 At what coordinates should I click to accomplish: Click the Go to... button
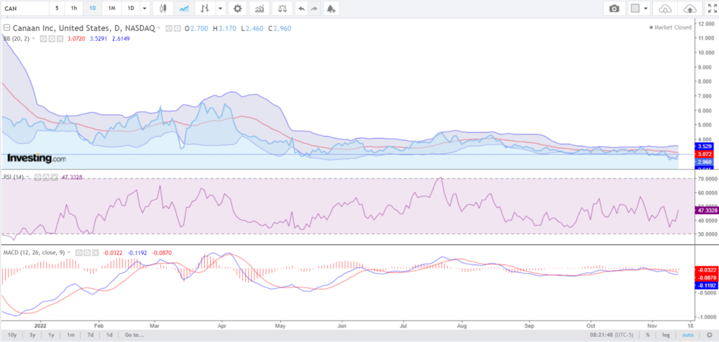coord(134,335)
